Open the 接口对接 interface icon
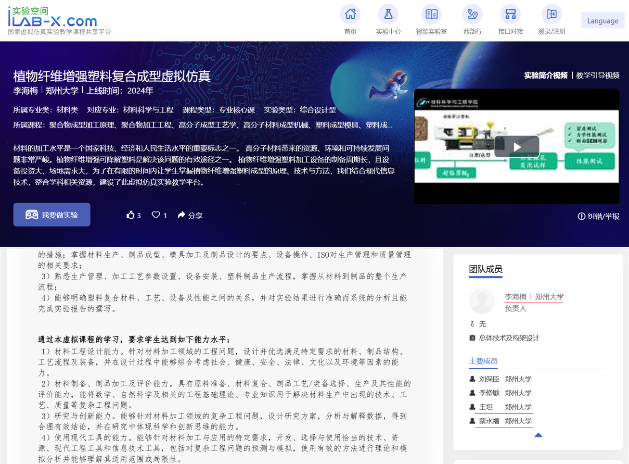The image size is (629, 464). [x=510, y=14]
